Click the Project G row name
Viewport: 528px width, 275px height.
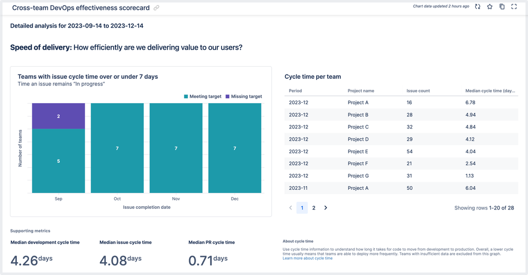(x=358, y=176)
